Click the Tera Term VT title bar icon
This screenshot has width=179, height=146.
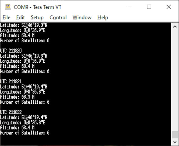tap(8, 7)
